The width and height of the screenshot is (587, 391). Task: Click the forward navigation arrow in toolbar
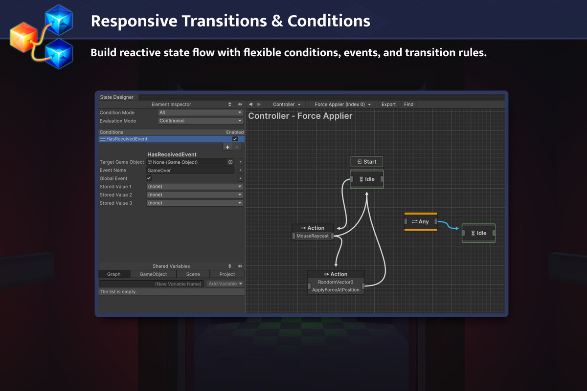[259, 104]
